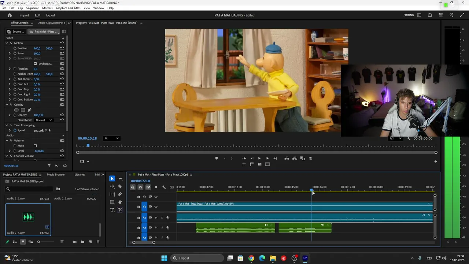This screenshot has height=264, width=469.
Task: Select the Track Select Forward tool
Action: (x=120, y=179)
